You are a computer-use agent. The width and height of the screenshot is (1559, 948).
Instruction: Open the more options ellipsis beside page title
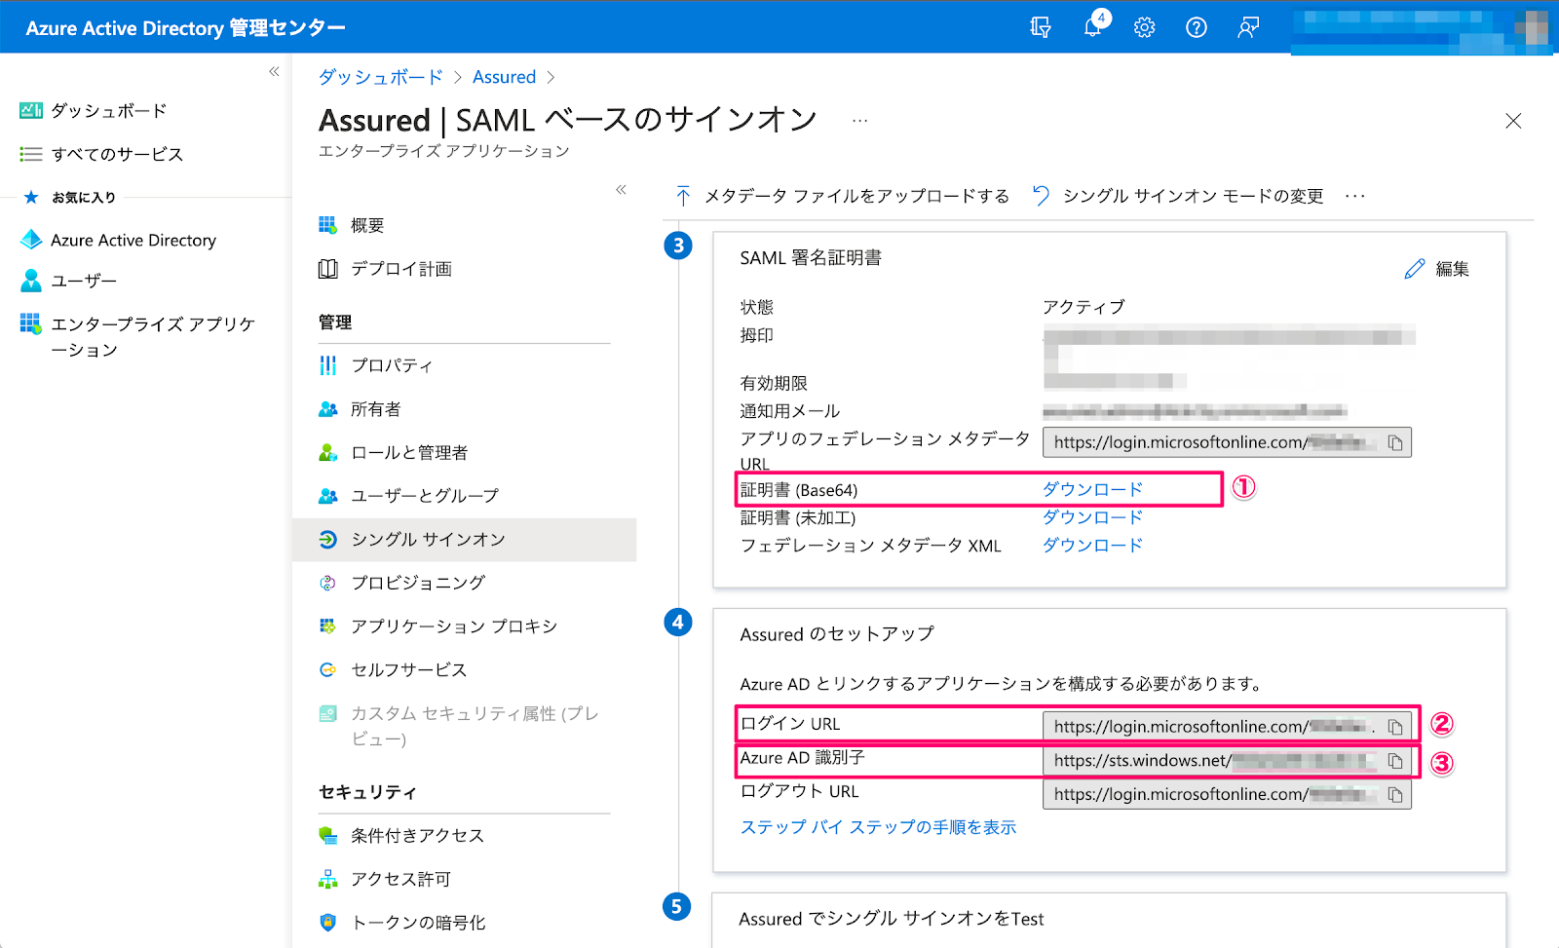tap(859, 121)
